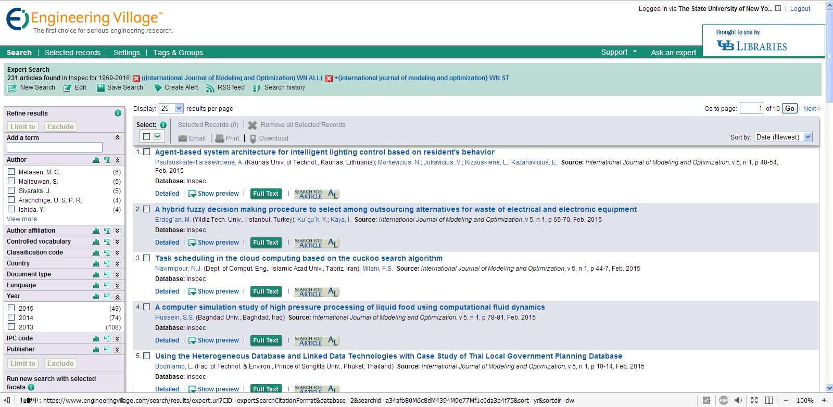Image resolution: width=833 pixels, height=407 pixels.
Task: Click the Create Alert icon
Action: click(x=158, y=88)
